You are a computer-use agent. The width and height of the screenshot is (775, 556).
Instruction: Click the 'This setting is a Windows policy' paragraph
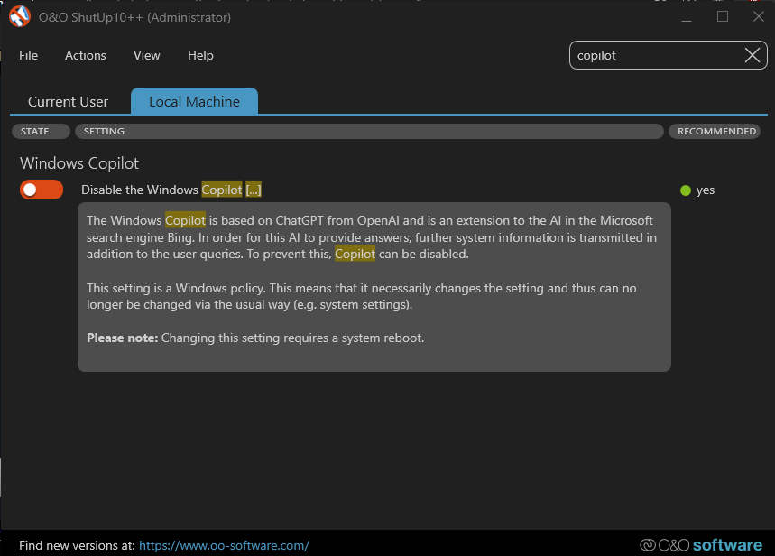[x=361, y=296]
